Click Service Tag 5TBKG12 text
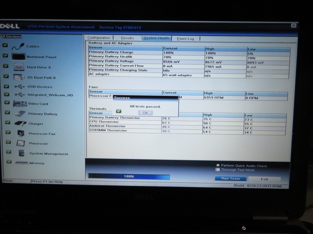The image size is (313, 234). click(120, 27)
